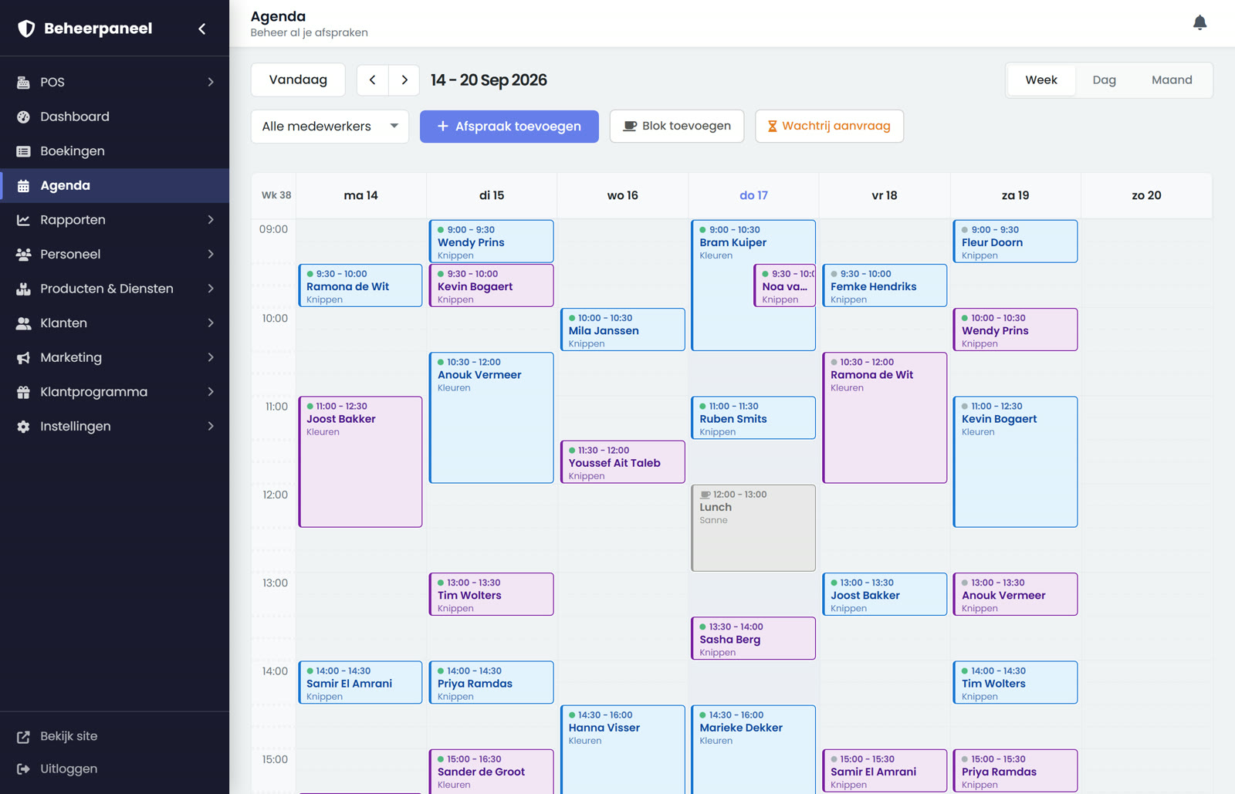Switch to Week view tab
The height and width of the screenshot is (794, 1235).
tap(1041, 80)
